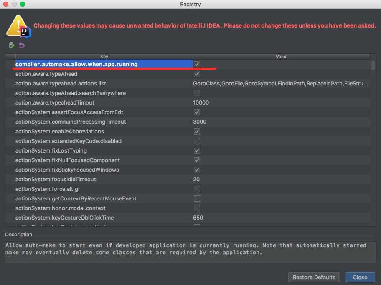Toggle compiler.automake.allow.when.app.running checkbox
The height and width of the screenshot is (285, 381).
pos(197,64)
